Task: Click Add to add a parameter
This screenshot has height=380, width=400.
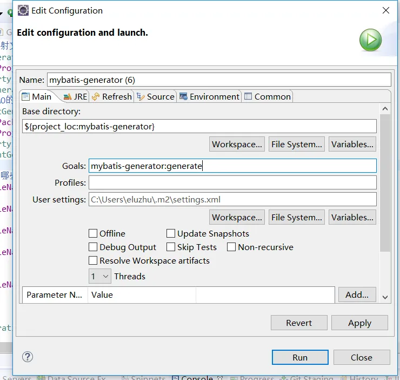Action: [x=357, y=294]
